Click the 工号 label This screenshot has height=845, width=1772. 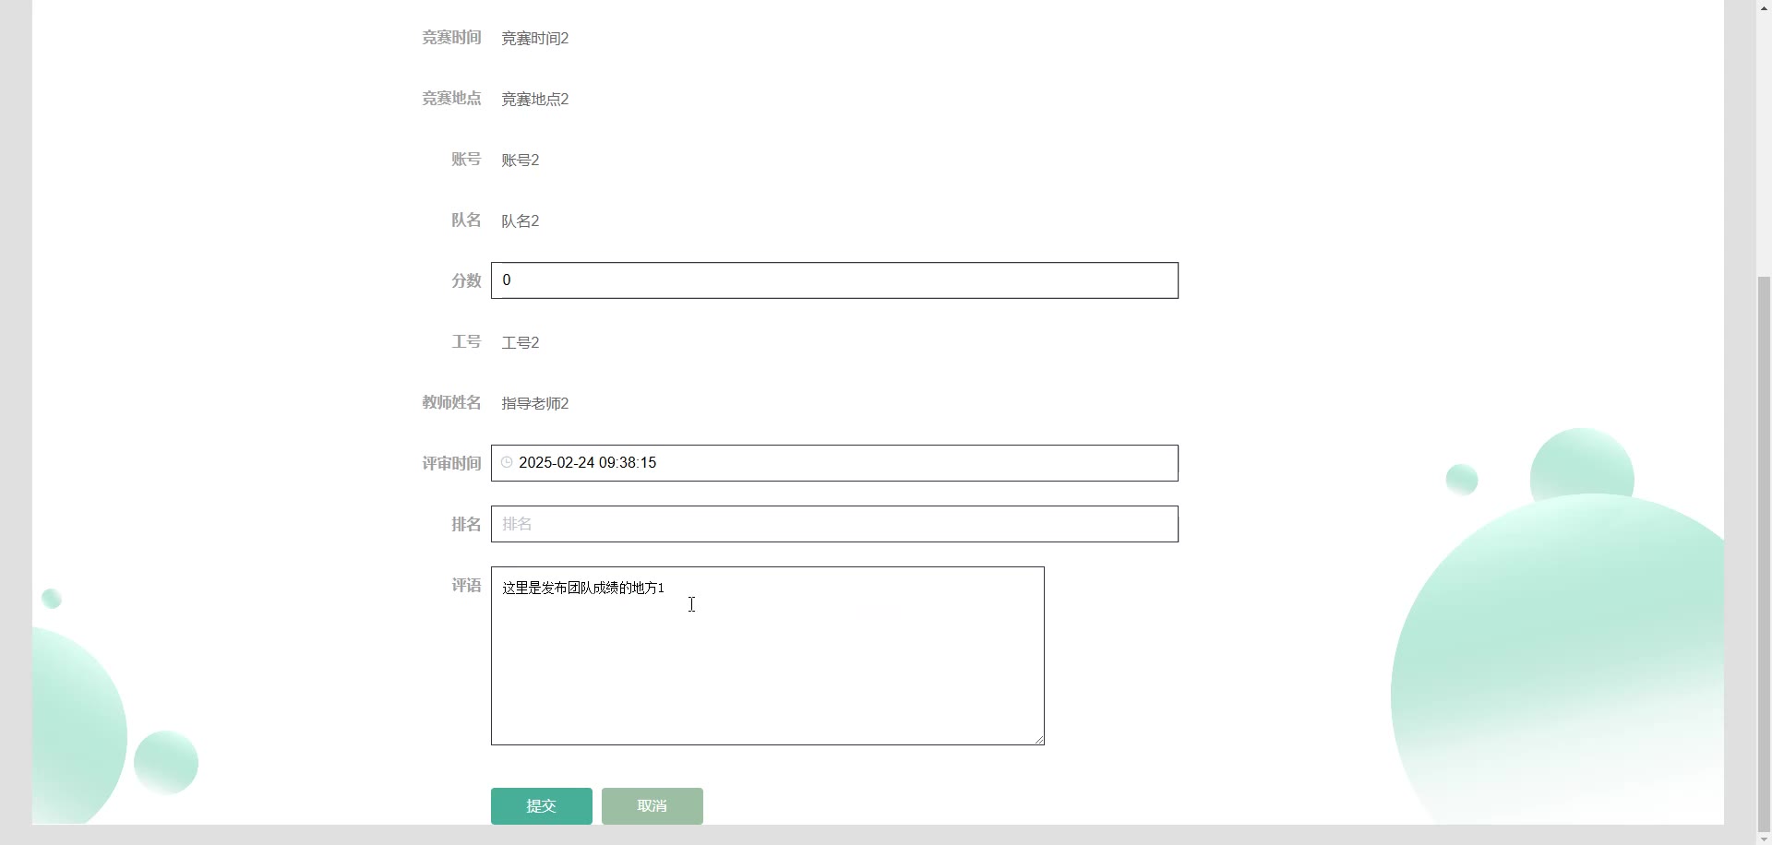[x=466, y=342]
